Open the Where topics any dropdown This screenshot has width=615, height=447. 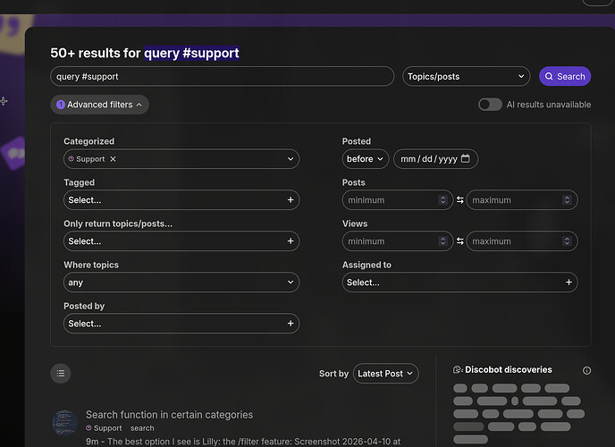[x=181, y=283]
